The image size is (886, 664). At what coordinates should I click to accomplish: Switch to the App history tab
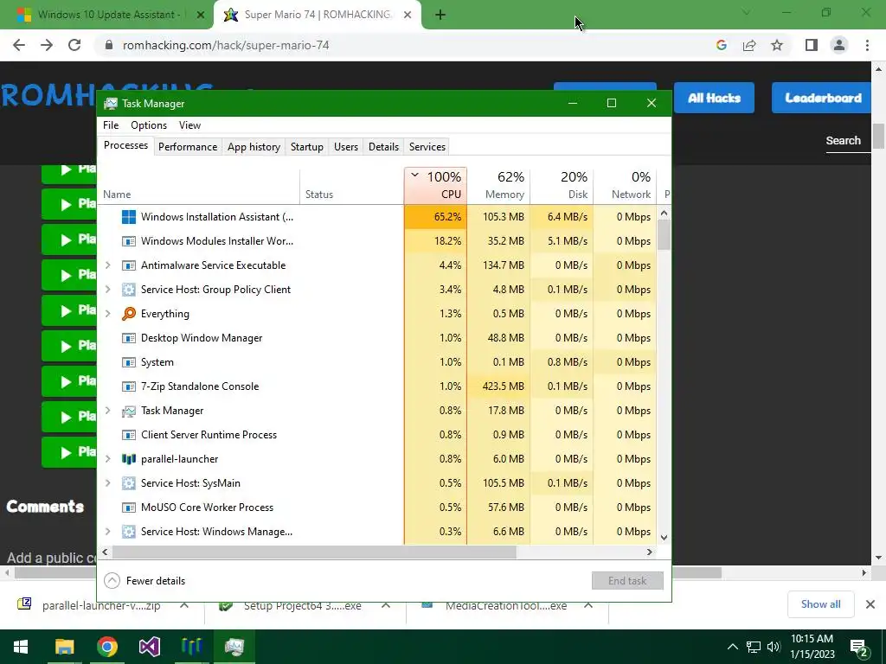(x=254, y=147)
